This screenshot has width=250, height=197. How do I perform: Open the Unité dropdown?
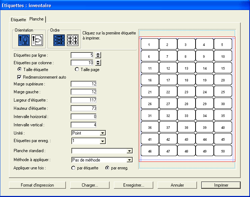[x=102, y=133]
